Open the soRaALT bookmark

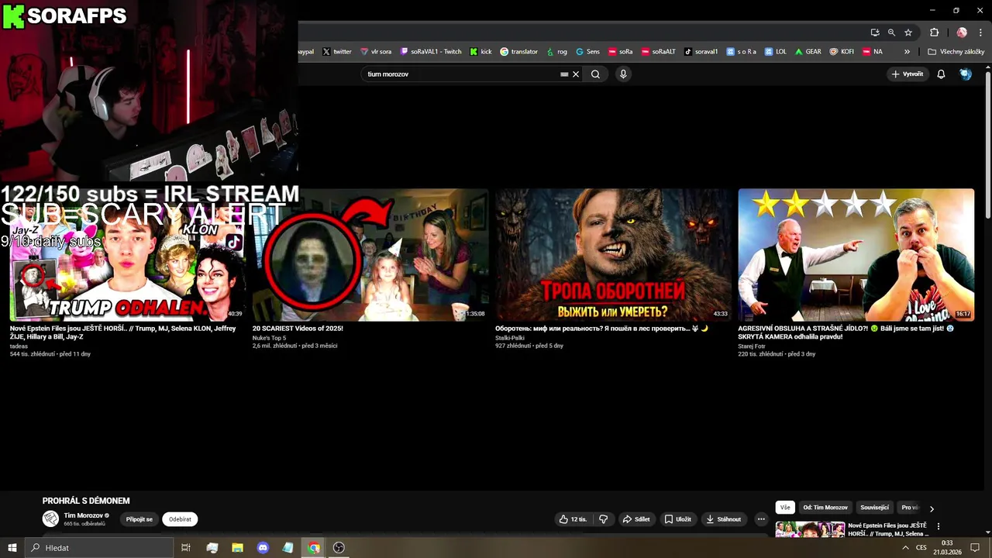658,52
